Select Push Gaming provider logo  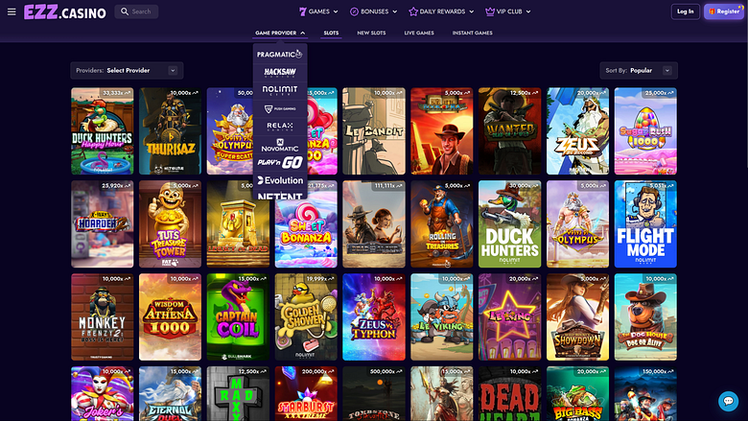tap(280, 108)
